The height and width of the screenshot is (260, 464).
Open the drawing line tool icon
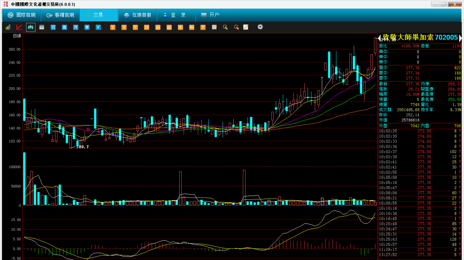pyautogui.click(x=246, y=27)
